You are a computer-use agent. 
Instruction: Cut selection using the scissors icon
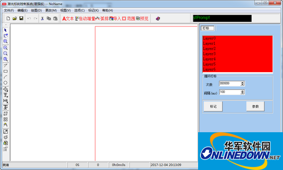pyautogui.click(x=42, y=18)
